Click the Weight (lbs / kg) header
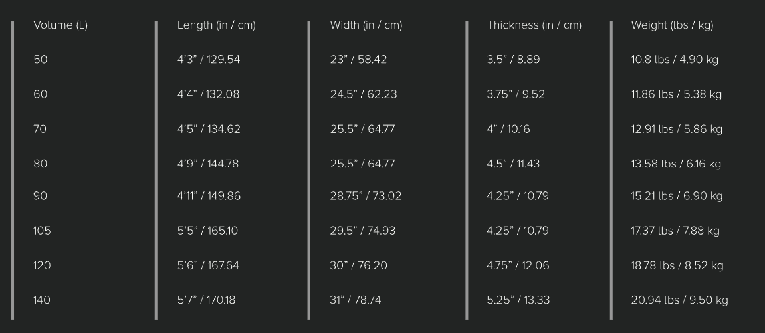 click(672, 25)
